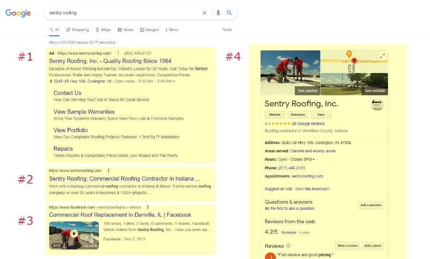
Task: Click Own this business?
Action: tap(312, 188)
